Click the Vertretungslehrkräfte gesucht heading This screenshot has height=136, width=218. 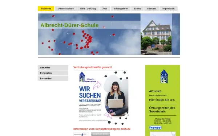tap(93, 67)
